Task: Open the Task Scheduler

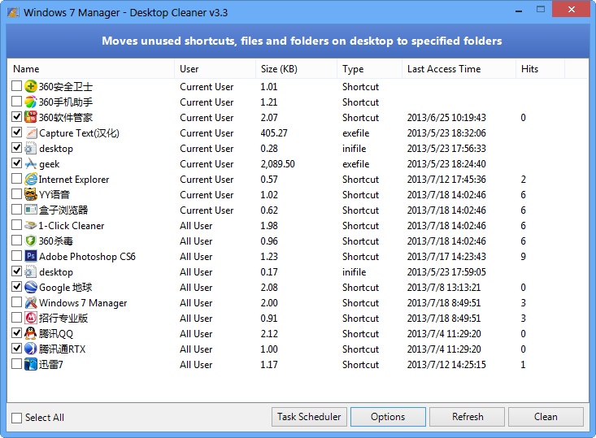Action: coord(309,417)
